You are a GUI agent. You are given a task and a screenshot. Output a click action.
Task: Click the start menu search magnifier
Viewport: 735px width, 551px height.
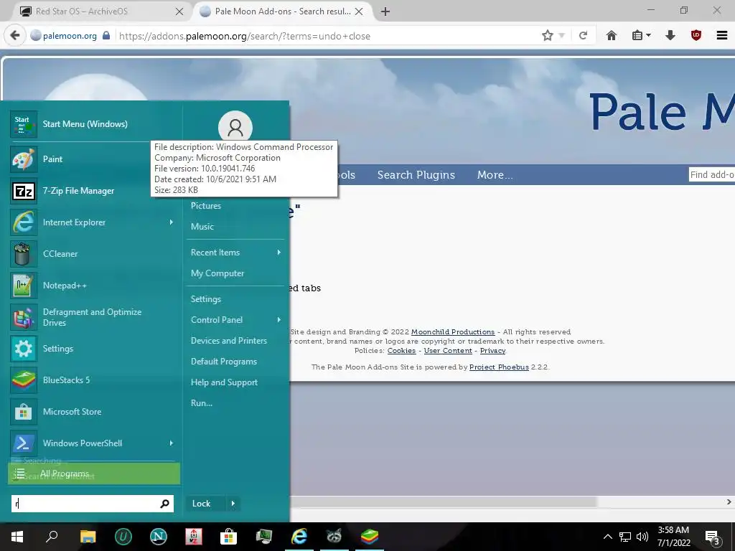(164, 504)
